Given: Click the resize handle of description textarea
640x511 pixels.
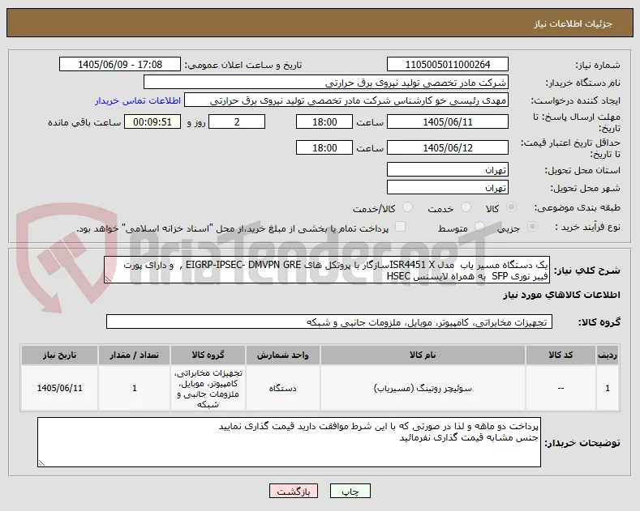Looking at the screenshot, I should coord(108,279).
